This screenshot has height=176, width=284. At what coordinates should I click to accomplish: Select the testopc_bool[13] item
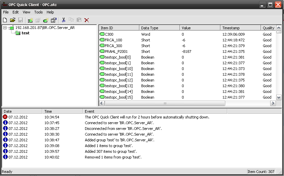click(x=119, y=86)
